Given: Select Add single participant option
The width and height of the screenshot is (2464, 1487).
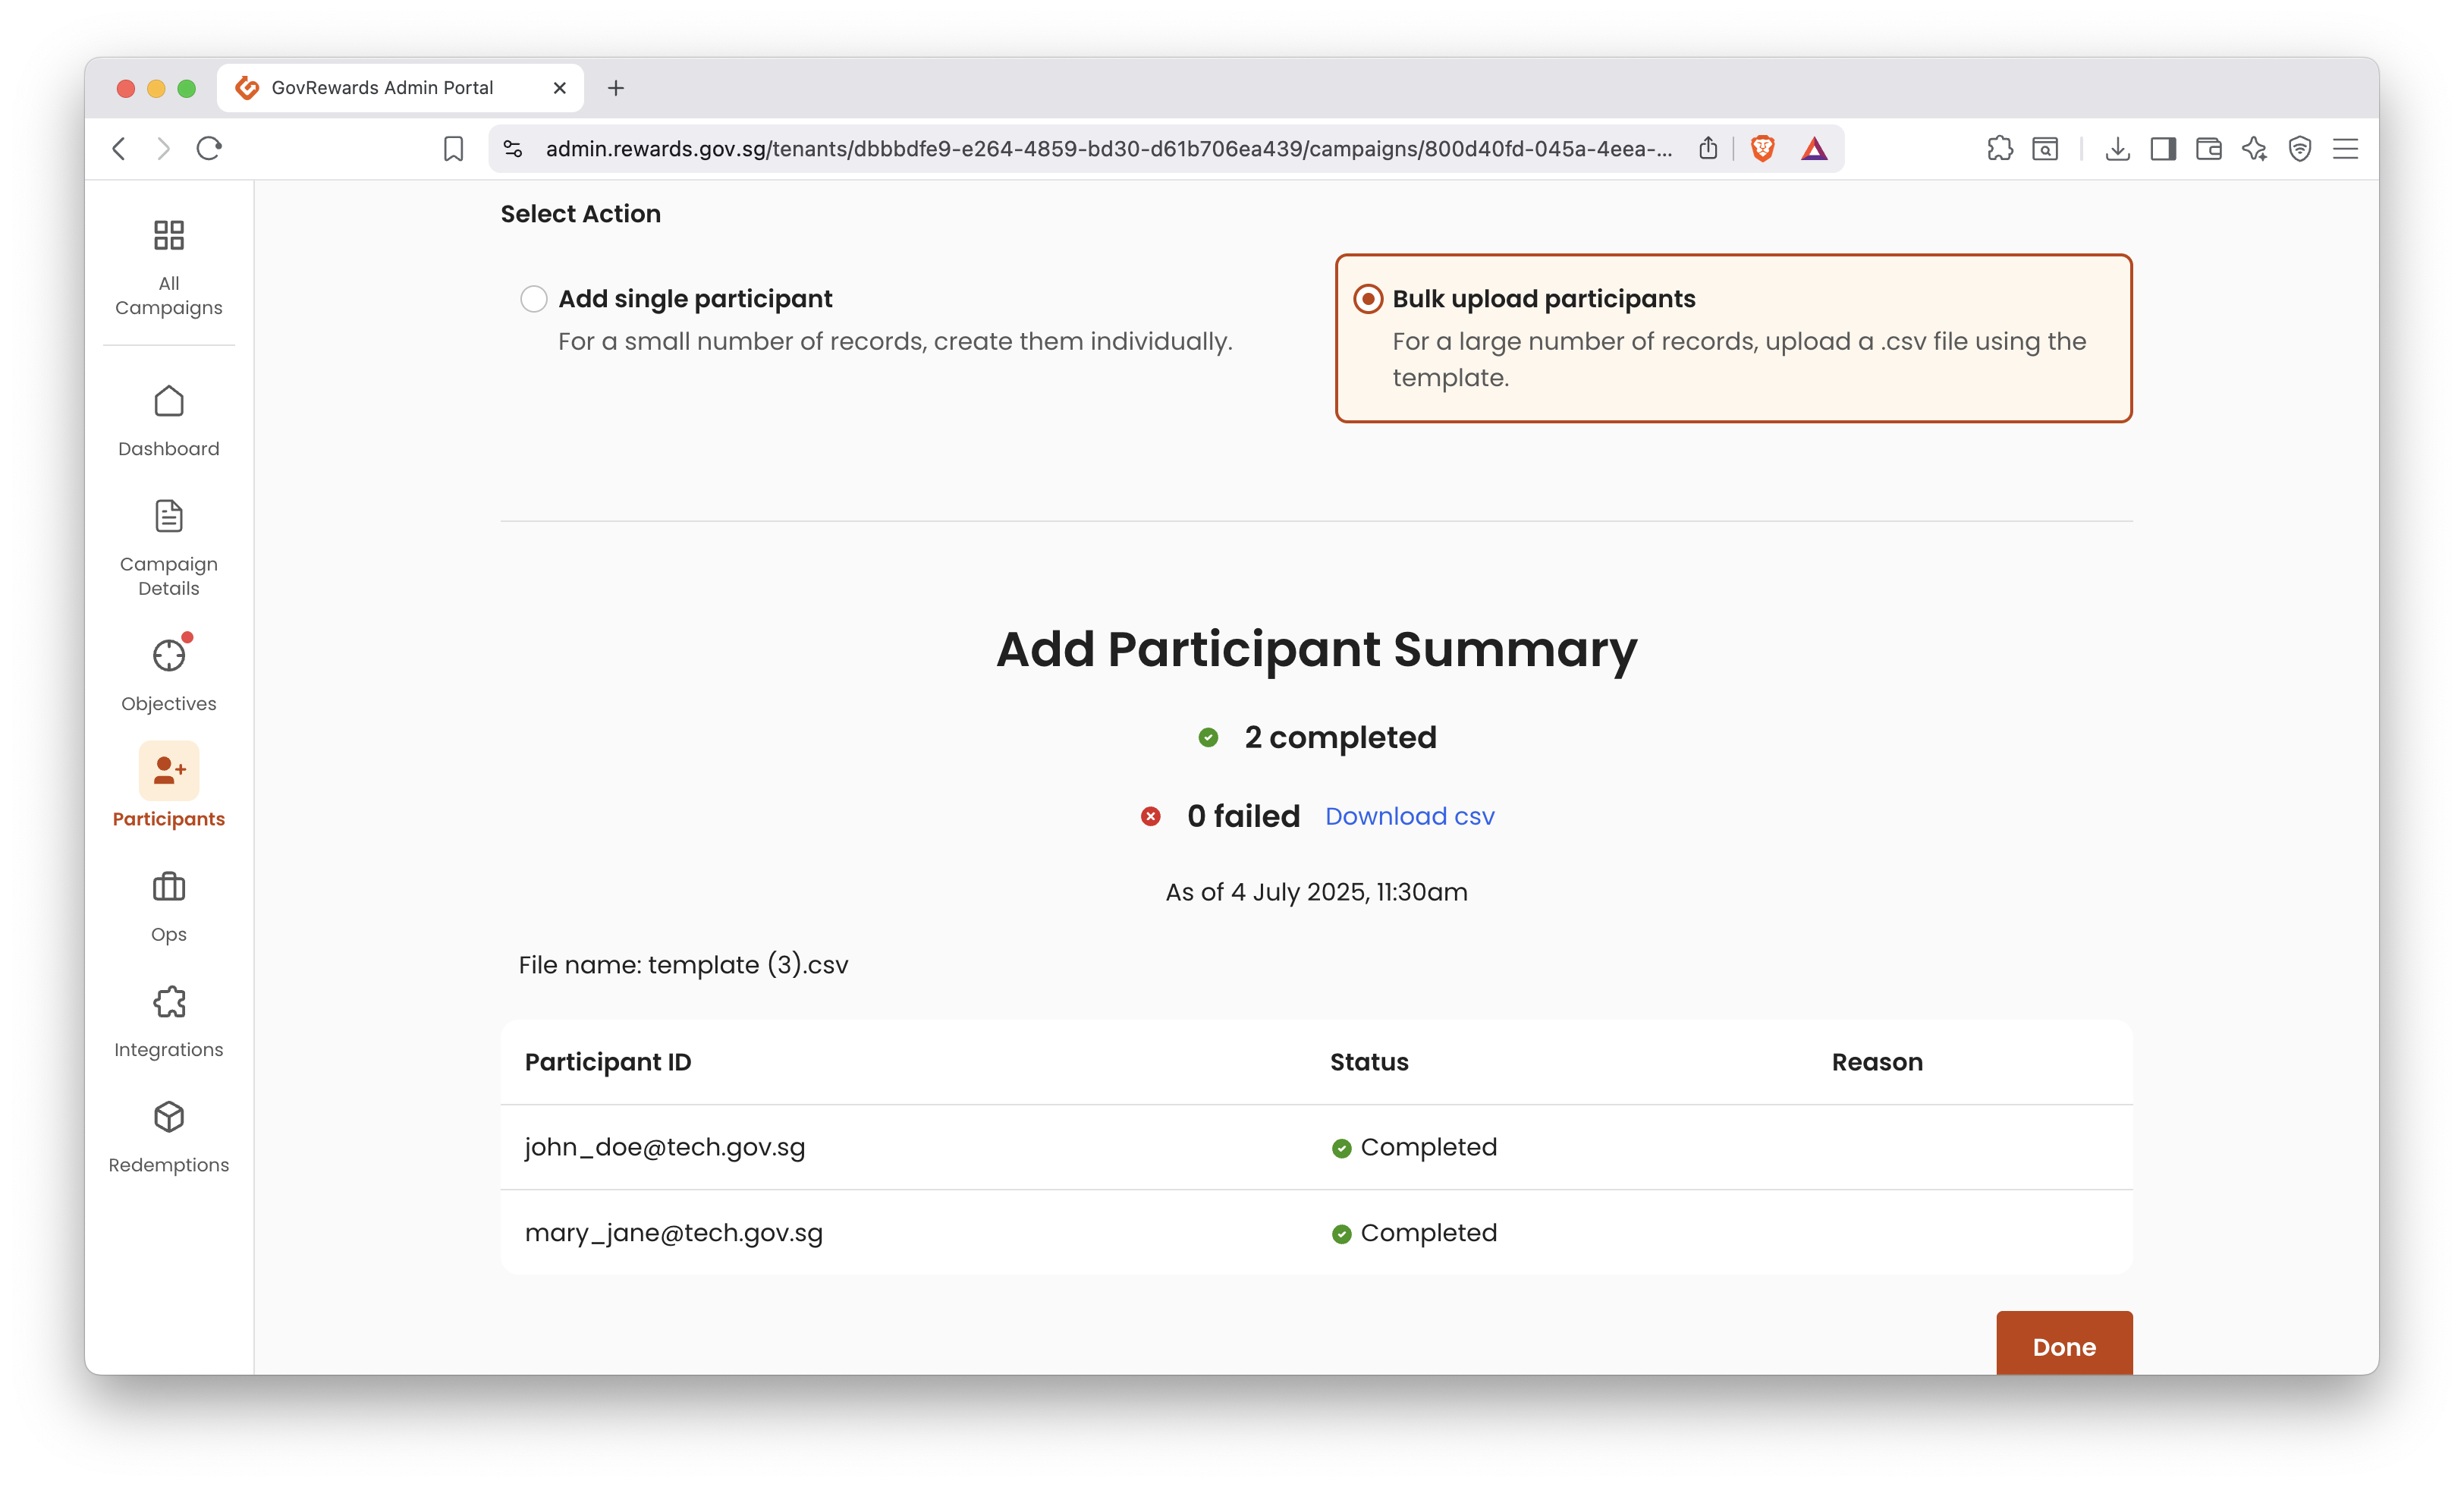Looking at the screenshot, I should coord(533,298).
